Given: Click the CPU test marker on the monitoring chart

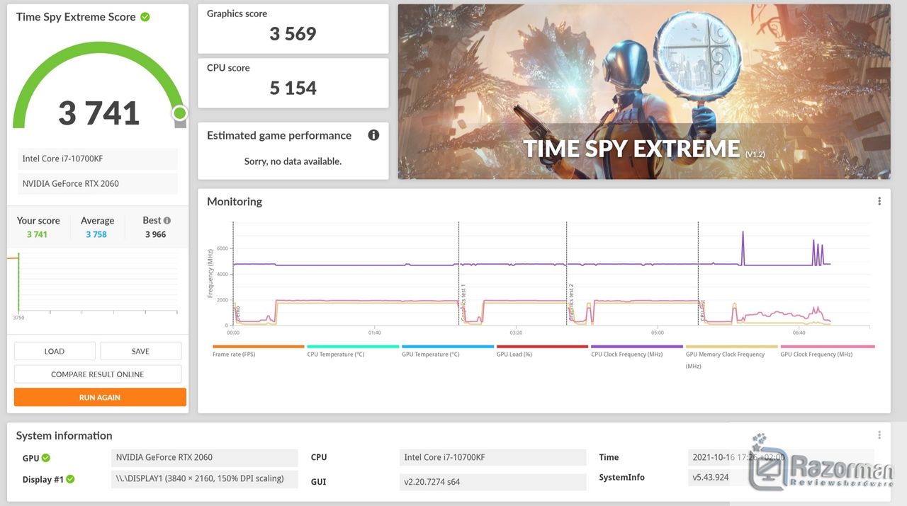Looking at the screenshot, I should pos(702,311).
